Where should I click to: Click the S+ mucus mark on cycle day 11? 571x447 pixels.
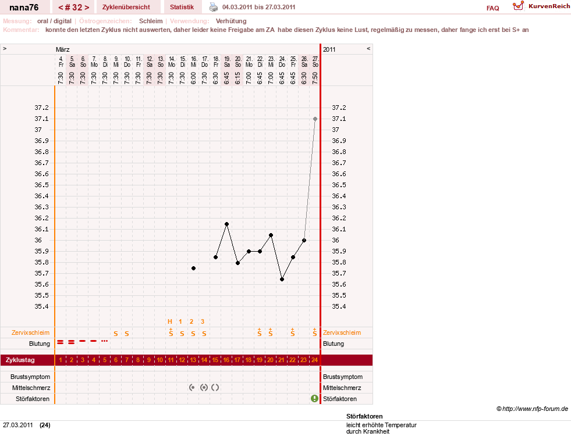171,332
